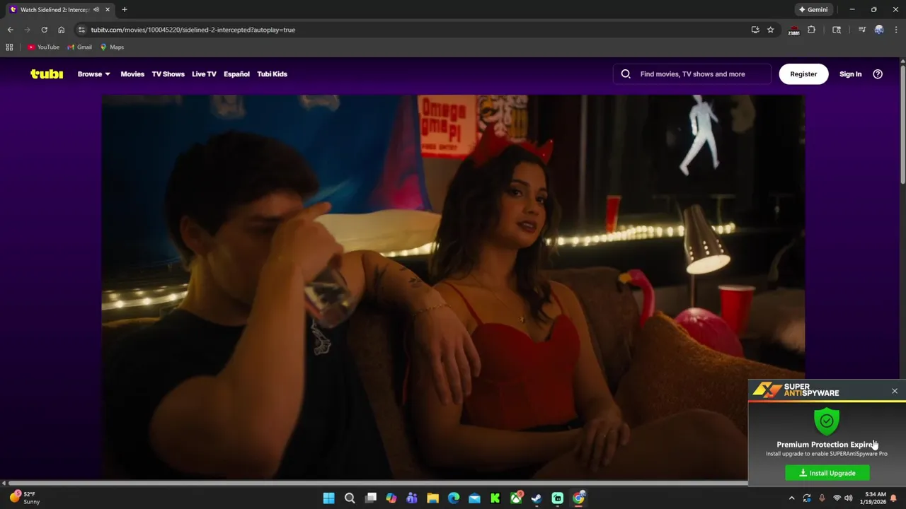The height and width of the screenshot is (509, 906).
Task: Click the horizontal page scrollbar
Action: pos(378,483)
